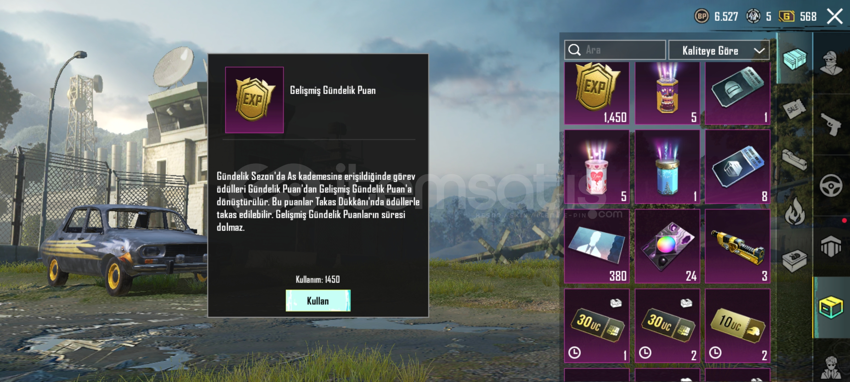This screenshot has height=382, width=850.
Task: Select the golden weapon part item with 3
Action: [x=738, y=246]
